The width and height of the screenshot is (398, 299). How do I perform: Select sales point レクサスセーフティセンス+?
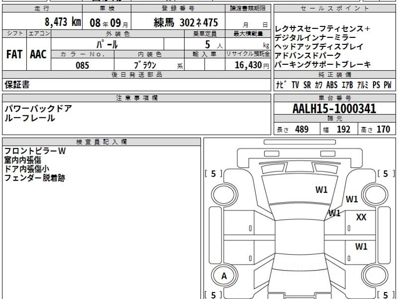pos(323,29)
